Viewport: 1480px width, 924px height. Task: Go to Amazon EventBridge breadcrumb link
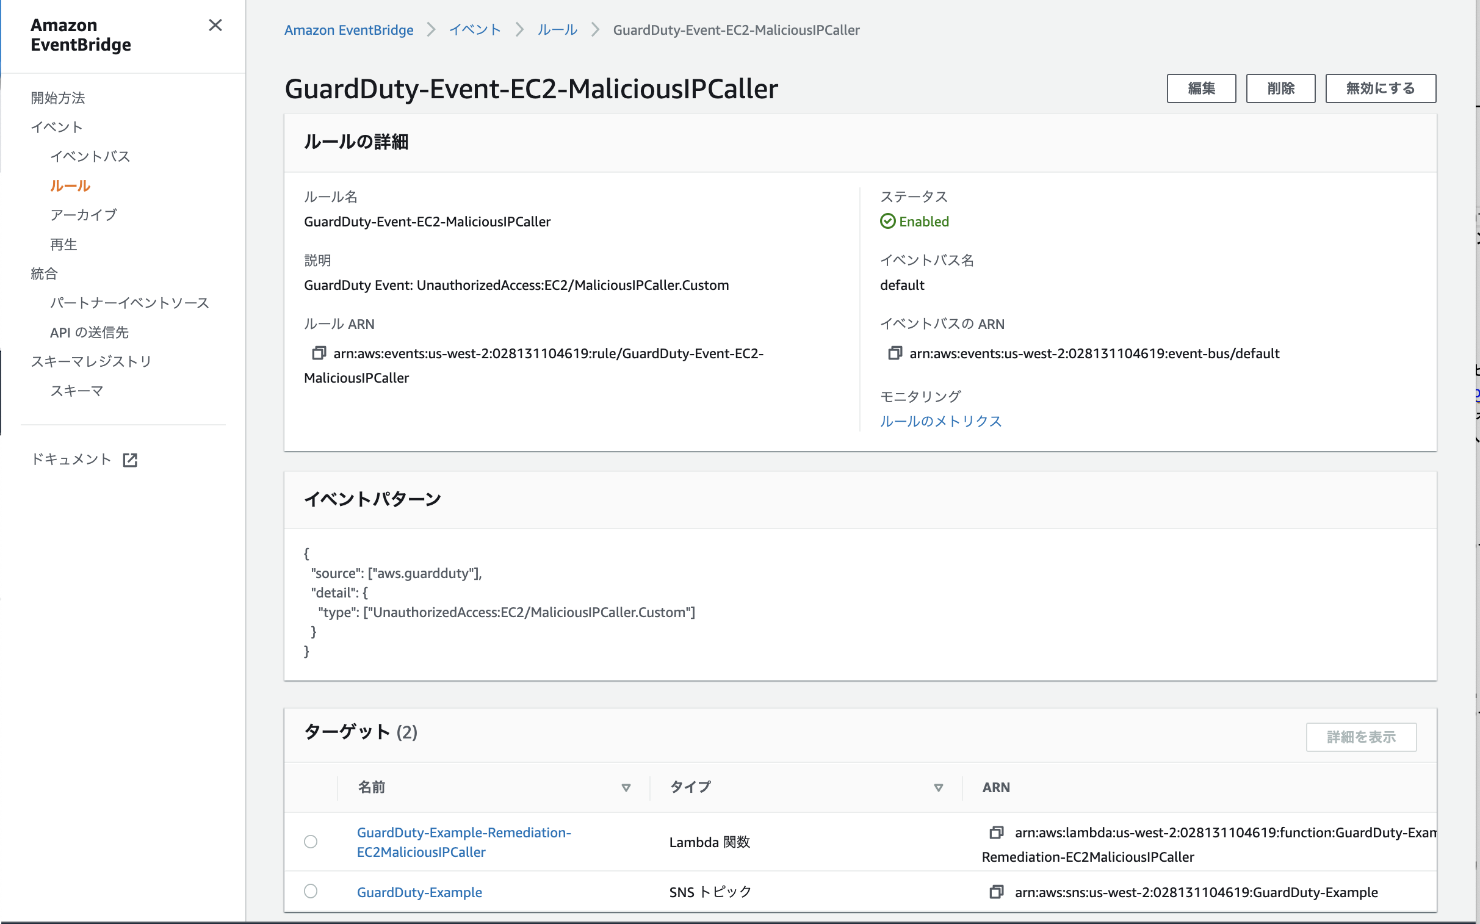point(349,30)
